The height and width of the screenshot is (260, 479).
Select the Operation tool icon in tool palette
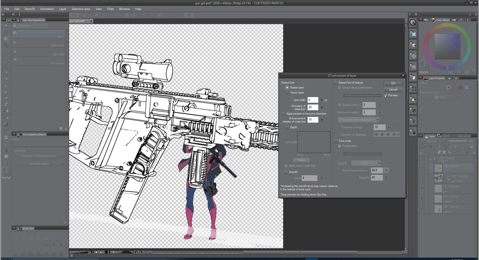[5, 39]
